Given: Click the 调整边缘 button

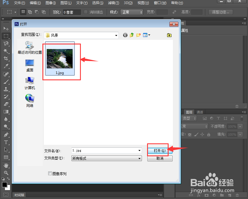Looking at the screenshot, I should 221,12.
